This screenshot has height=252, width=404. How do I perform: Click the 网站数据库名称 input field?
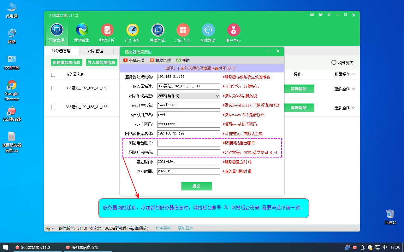pos(189,134)
